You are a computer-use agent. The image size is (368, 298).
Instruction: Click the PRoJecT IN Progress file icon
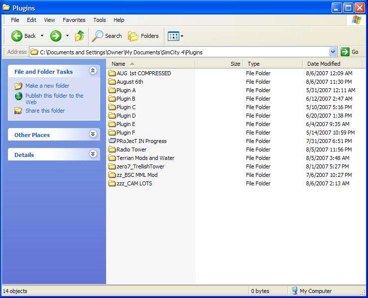pos(112,141)
